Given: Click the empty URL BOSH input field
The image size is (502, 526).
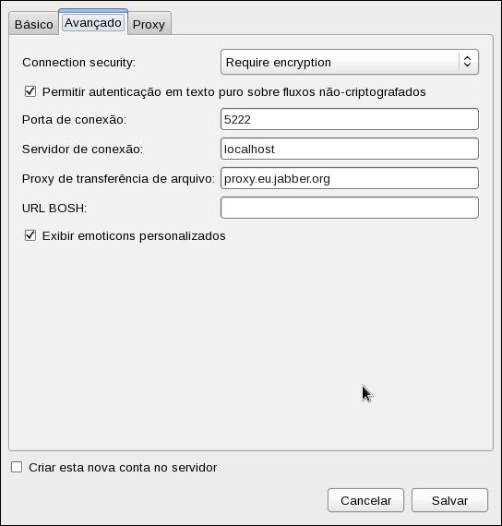Looking at the screenshot, I should 350,208.
